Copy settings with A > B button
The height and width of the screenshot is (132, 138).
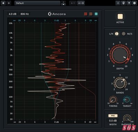click(x=81, y=3)
